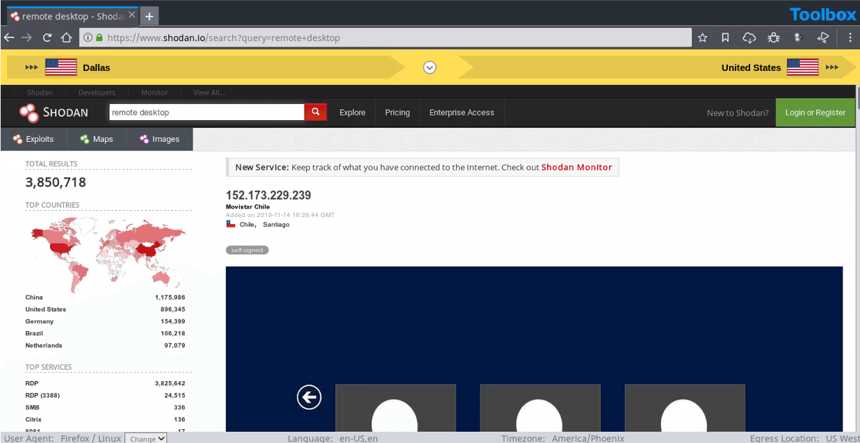
Task: Click the twin spheres extension icon
Action: click(798, 38)
